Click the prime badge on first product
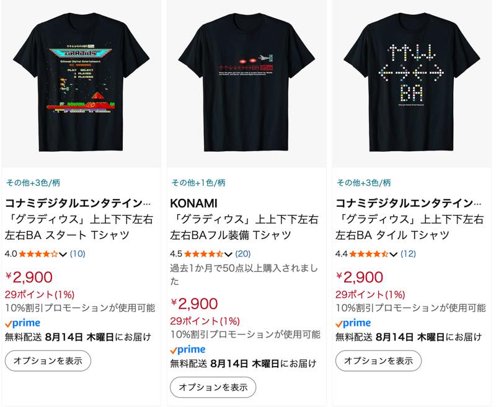 point(23,323)
